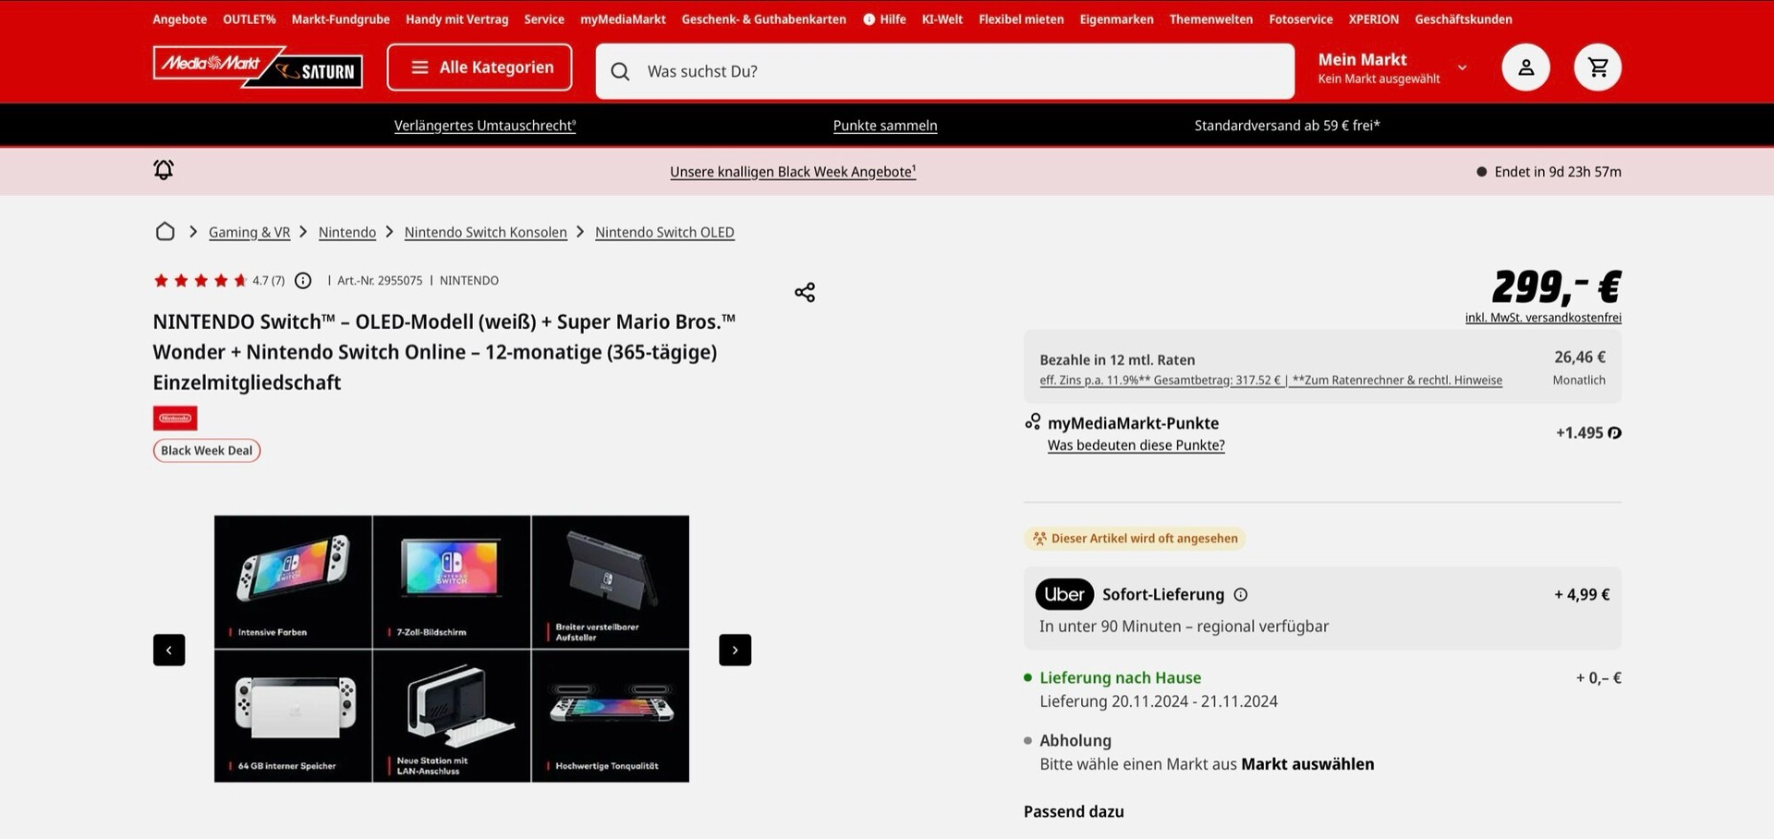Open the Service menu item
The height and width of the screenshot is (839, 1774).
point(544,19)
